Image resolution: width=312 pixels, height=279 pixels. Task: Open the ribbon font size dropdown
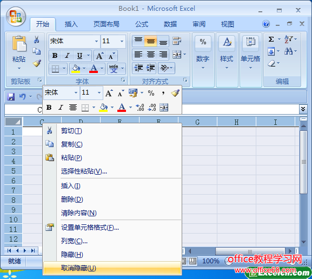122,42
